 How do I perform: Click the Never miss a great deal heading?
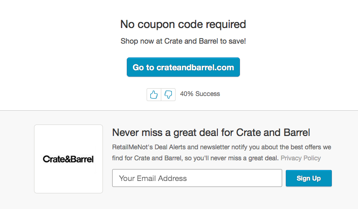click(211, 133)
